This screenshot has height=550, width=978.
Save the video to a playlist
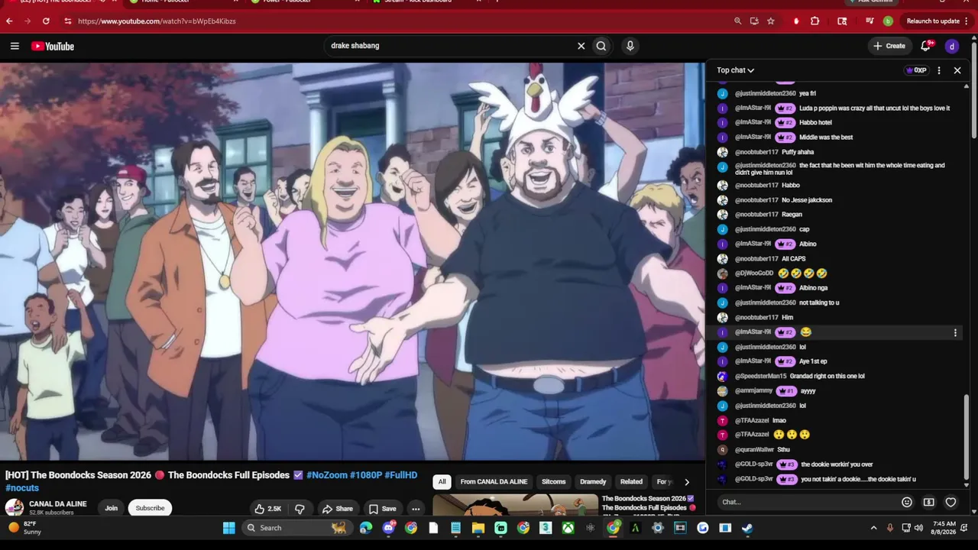(x=382, y=509)
